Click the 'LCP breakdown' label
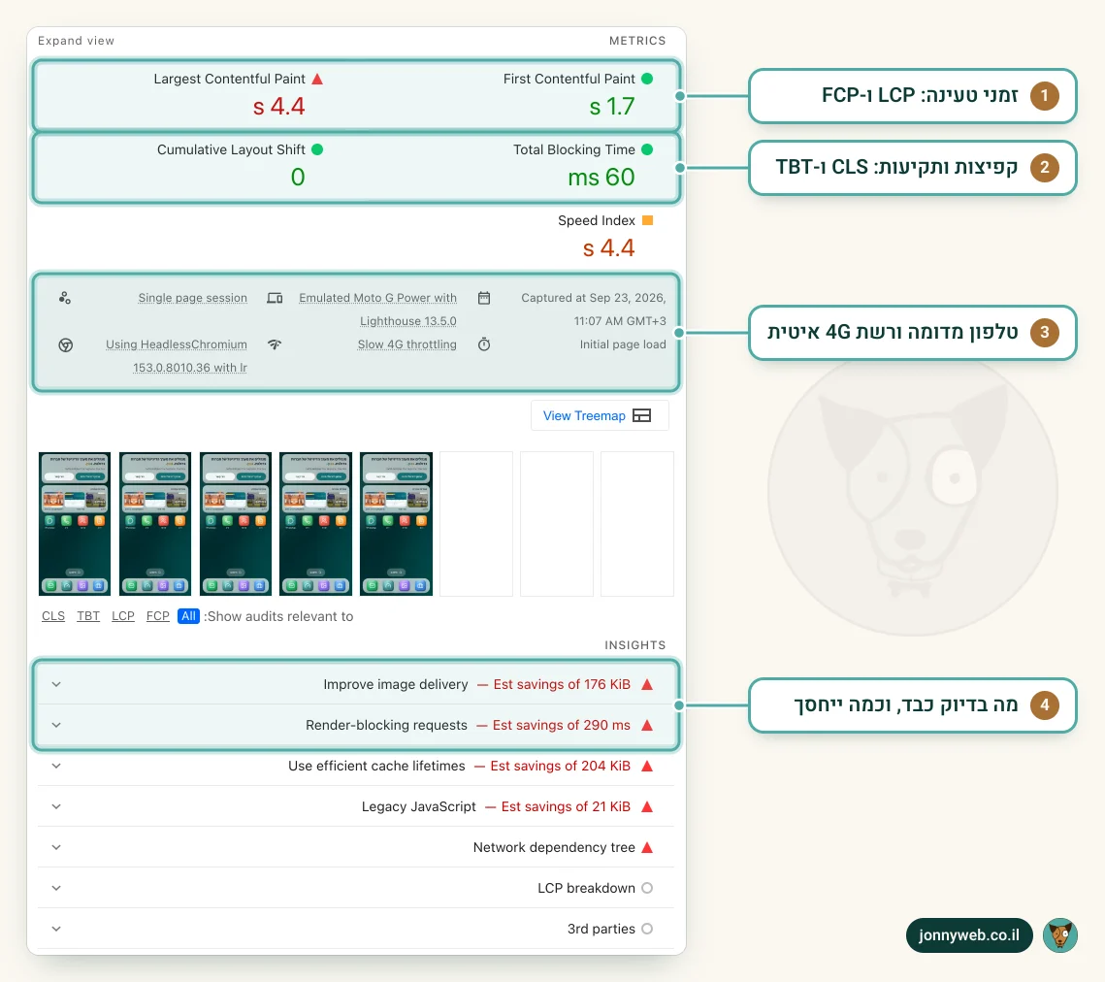The width and height of the screenshot is (1105, 982). coord(586,888)
